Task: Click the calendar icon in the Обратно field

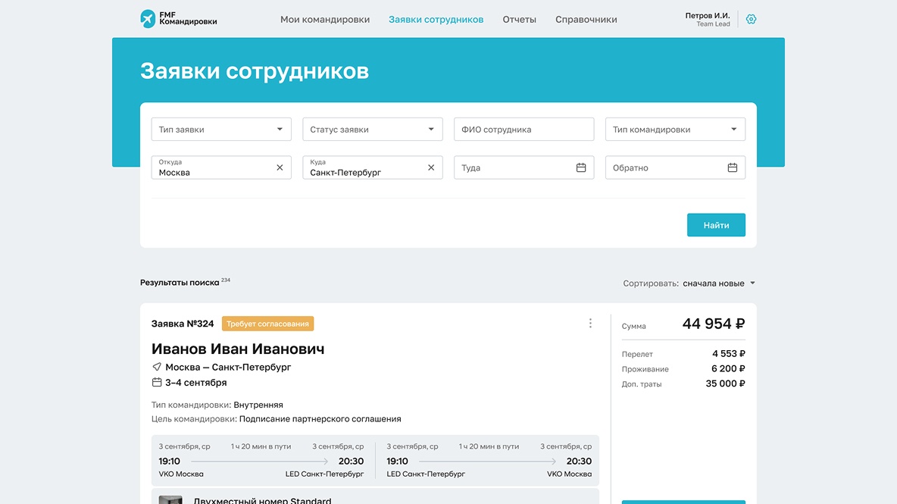Action: [x=732, y=167]
